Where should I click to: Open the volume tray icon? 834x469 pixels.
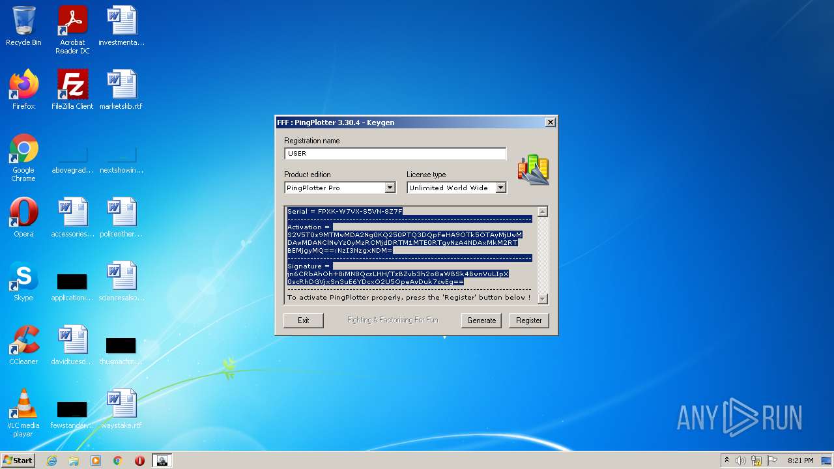(741, 461)
